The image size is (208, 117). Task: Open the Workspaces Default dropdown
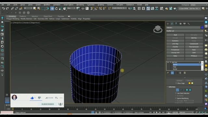[198, 5]
